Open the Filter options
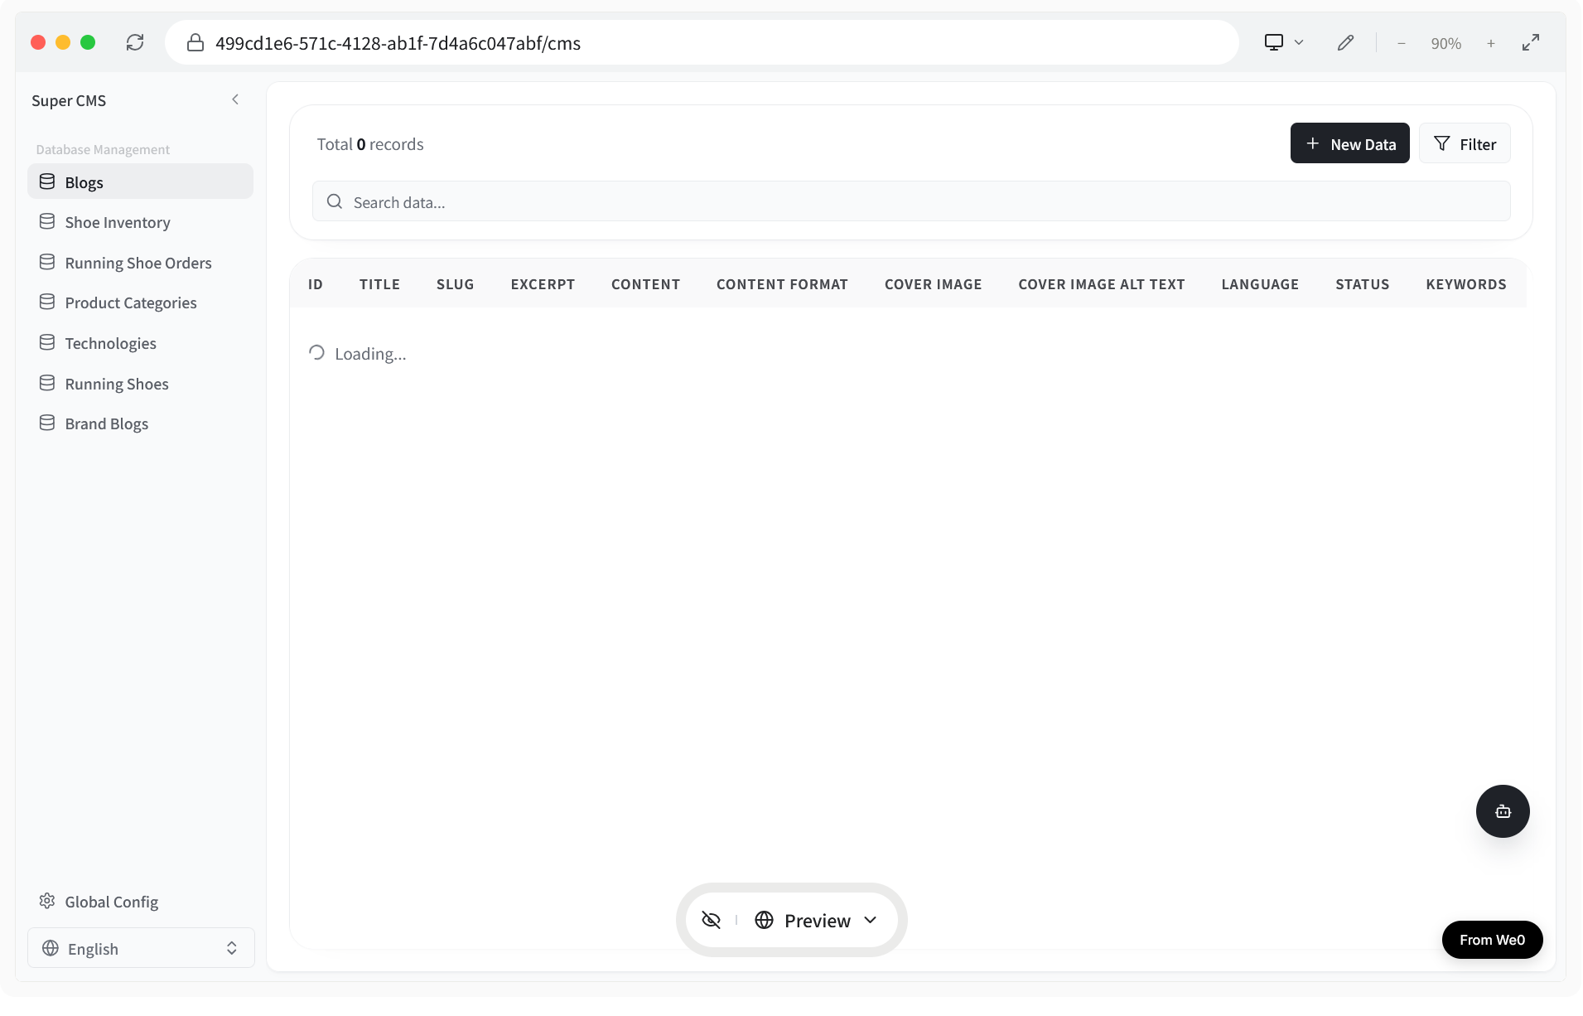1583x1016 pixels. pos(1465,143)
